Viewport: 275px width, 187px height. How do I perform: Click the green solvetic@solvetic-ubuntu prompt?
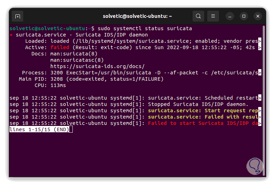coord(47,28)
